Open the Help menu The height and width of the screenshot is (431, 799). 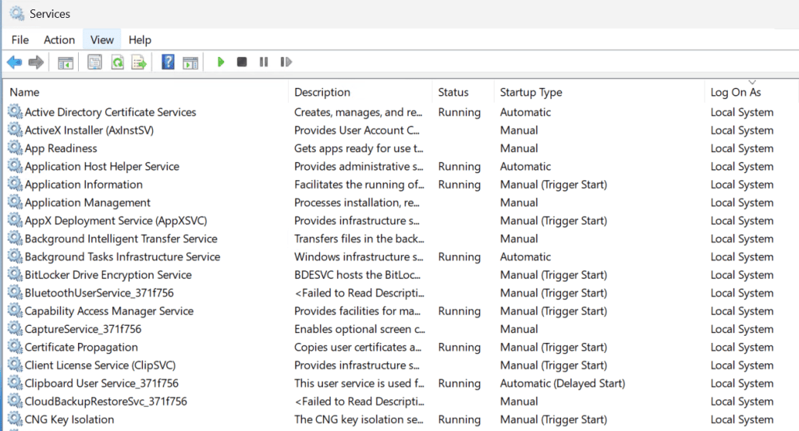[x=140, y=40]
